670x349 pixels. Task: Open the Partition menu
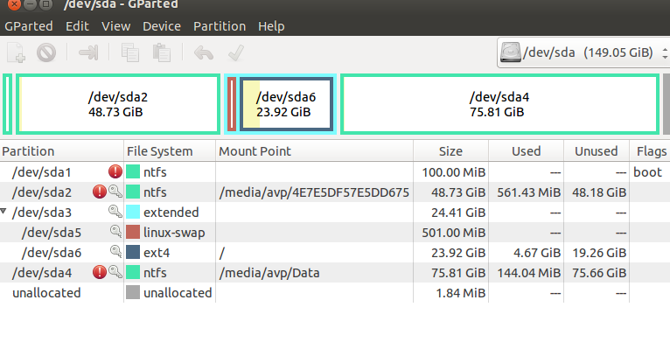(x=220, y=26)
